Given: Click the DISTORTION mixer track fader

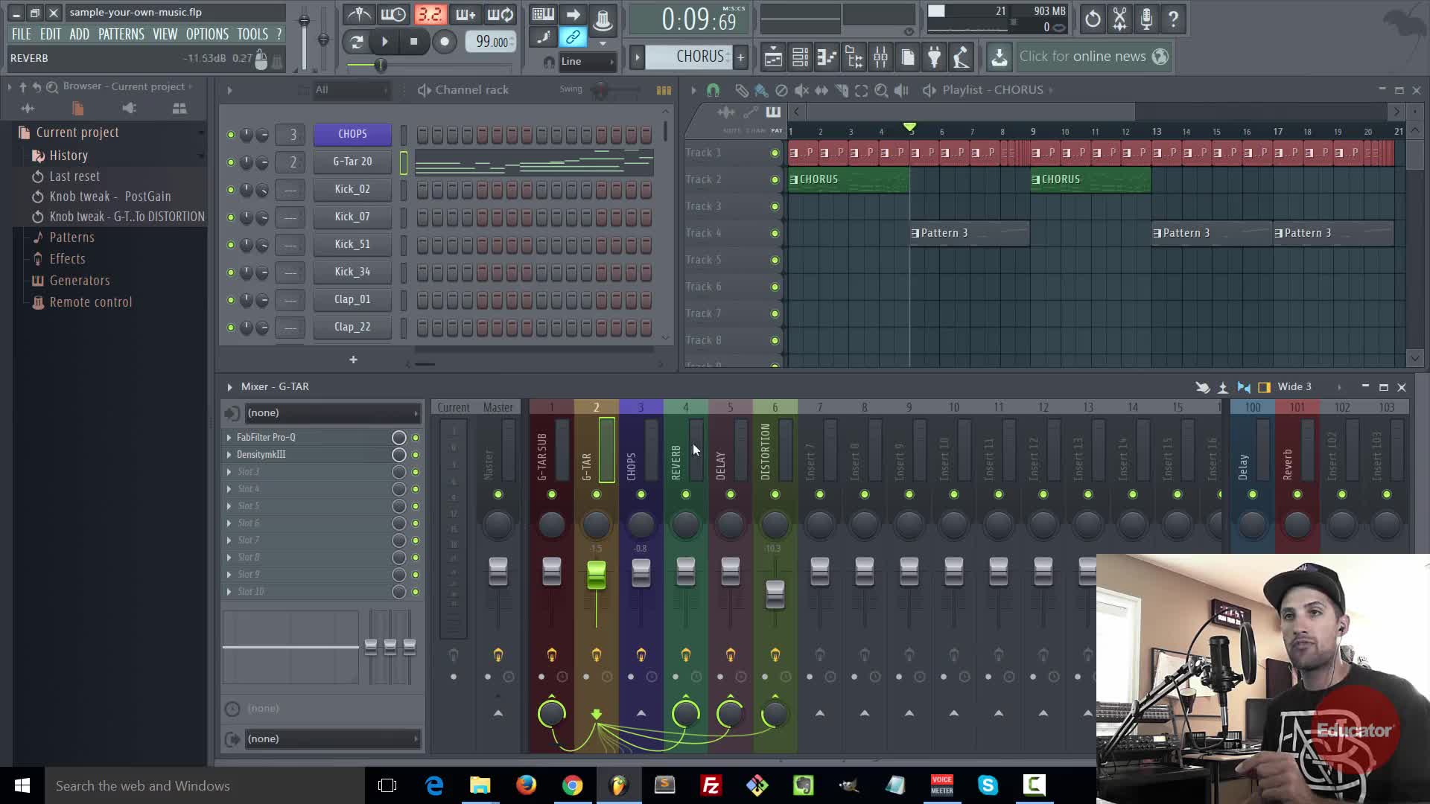Looking at the screenshot, I should tap(775, 593).
